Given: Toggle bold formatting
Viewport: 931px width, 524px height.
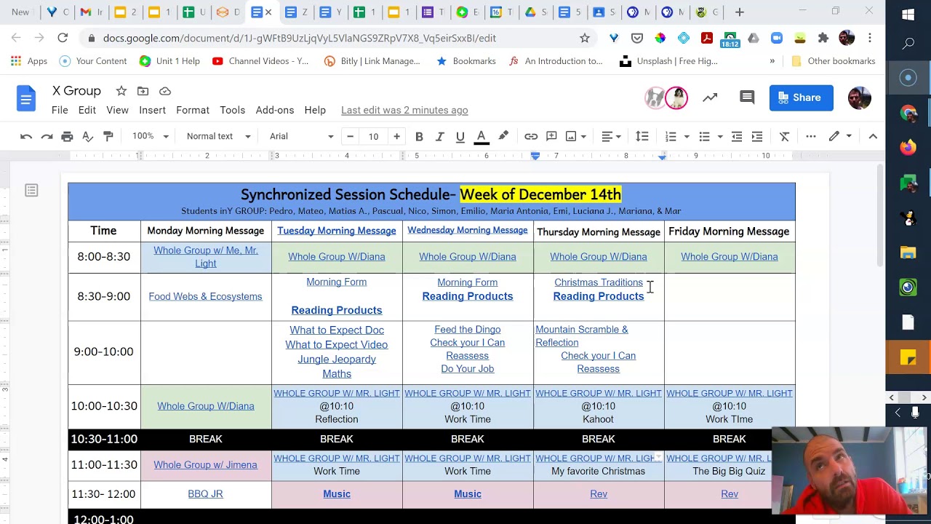Looking at the screenshot, I should pyautogui.click(x=419, y=136).
